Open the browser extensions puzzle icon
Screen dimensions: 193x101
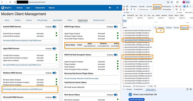pos(177,2)
